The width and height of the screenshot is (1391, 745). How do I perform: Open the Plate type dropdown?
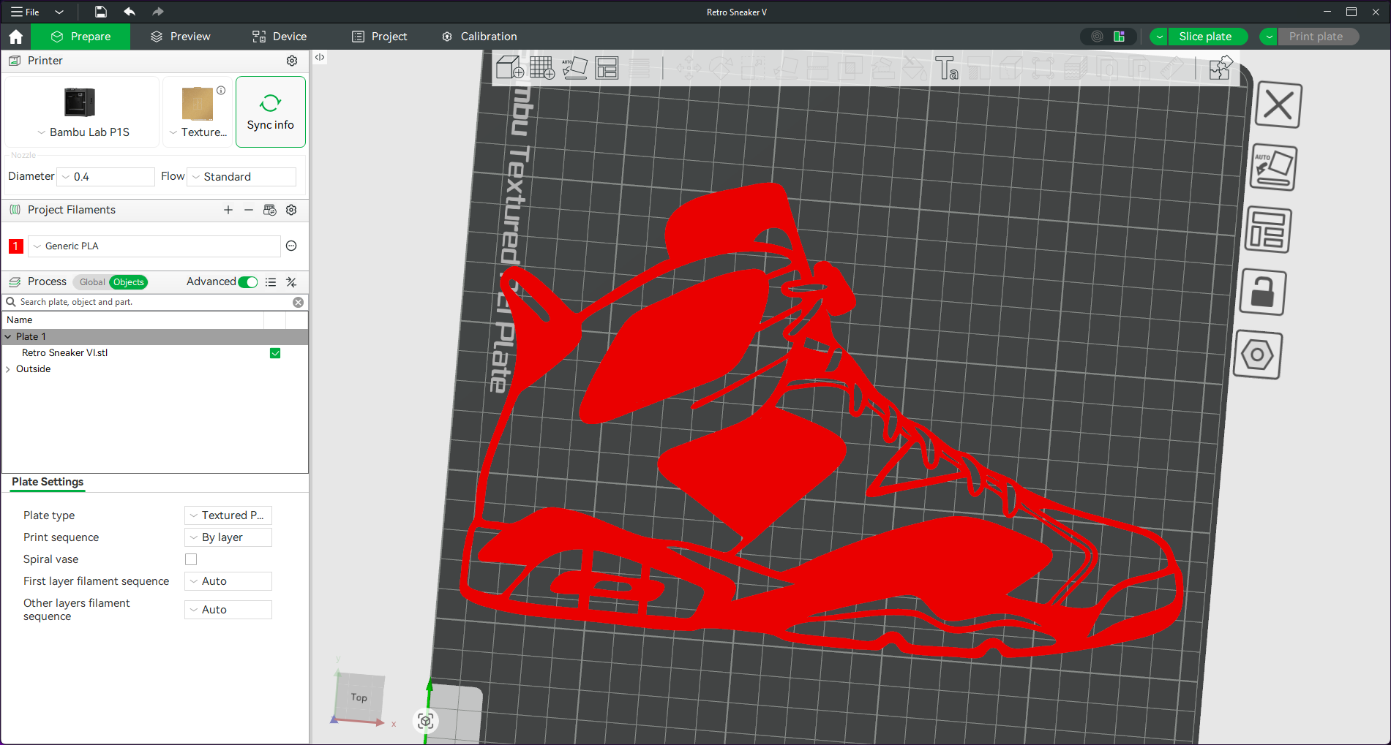[228, 515]
